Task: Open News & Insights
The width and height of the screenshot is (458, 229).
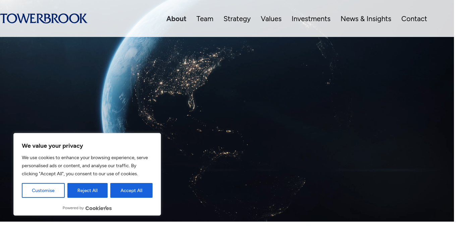Action: pyautogui.click(x=365, y=19)
